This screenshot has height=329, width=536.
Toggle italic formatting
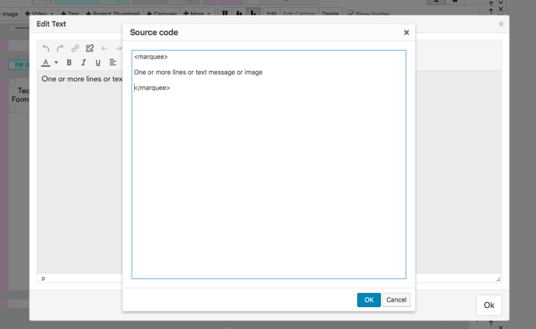tap(83, 63)
